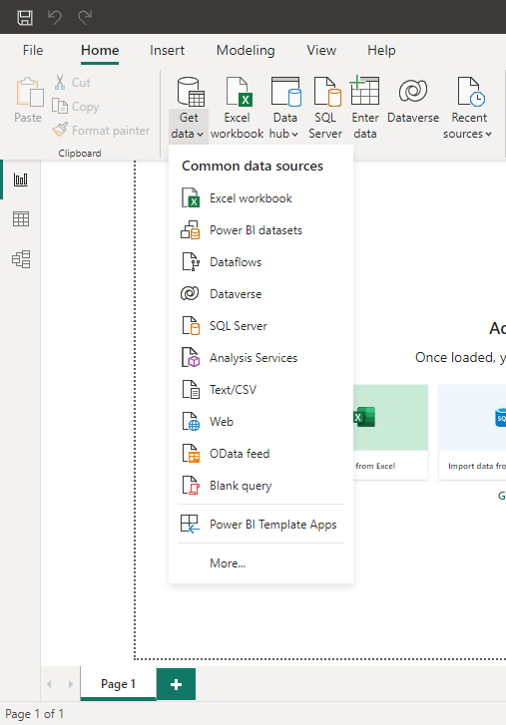Click Copy in the Clipboard group
This screenshot has width=506, height=725.
[x=76, y=107]
